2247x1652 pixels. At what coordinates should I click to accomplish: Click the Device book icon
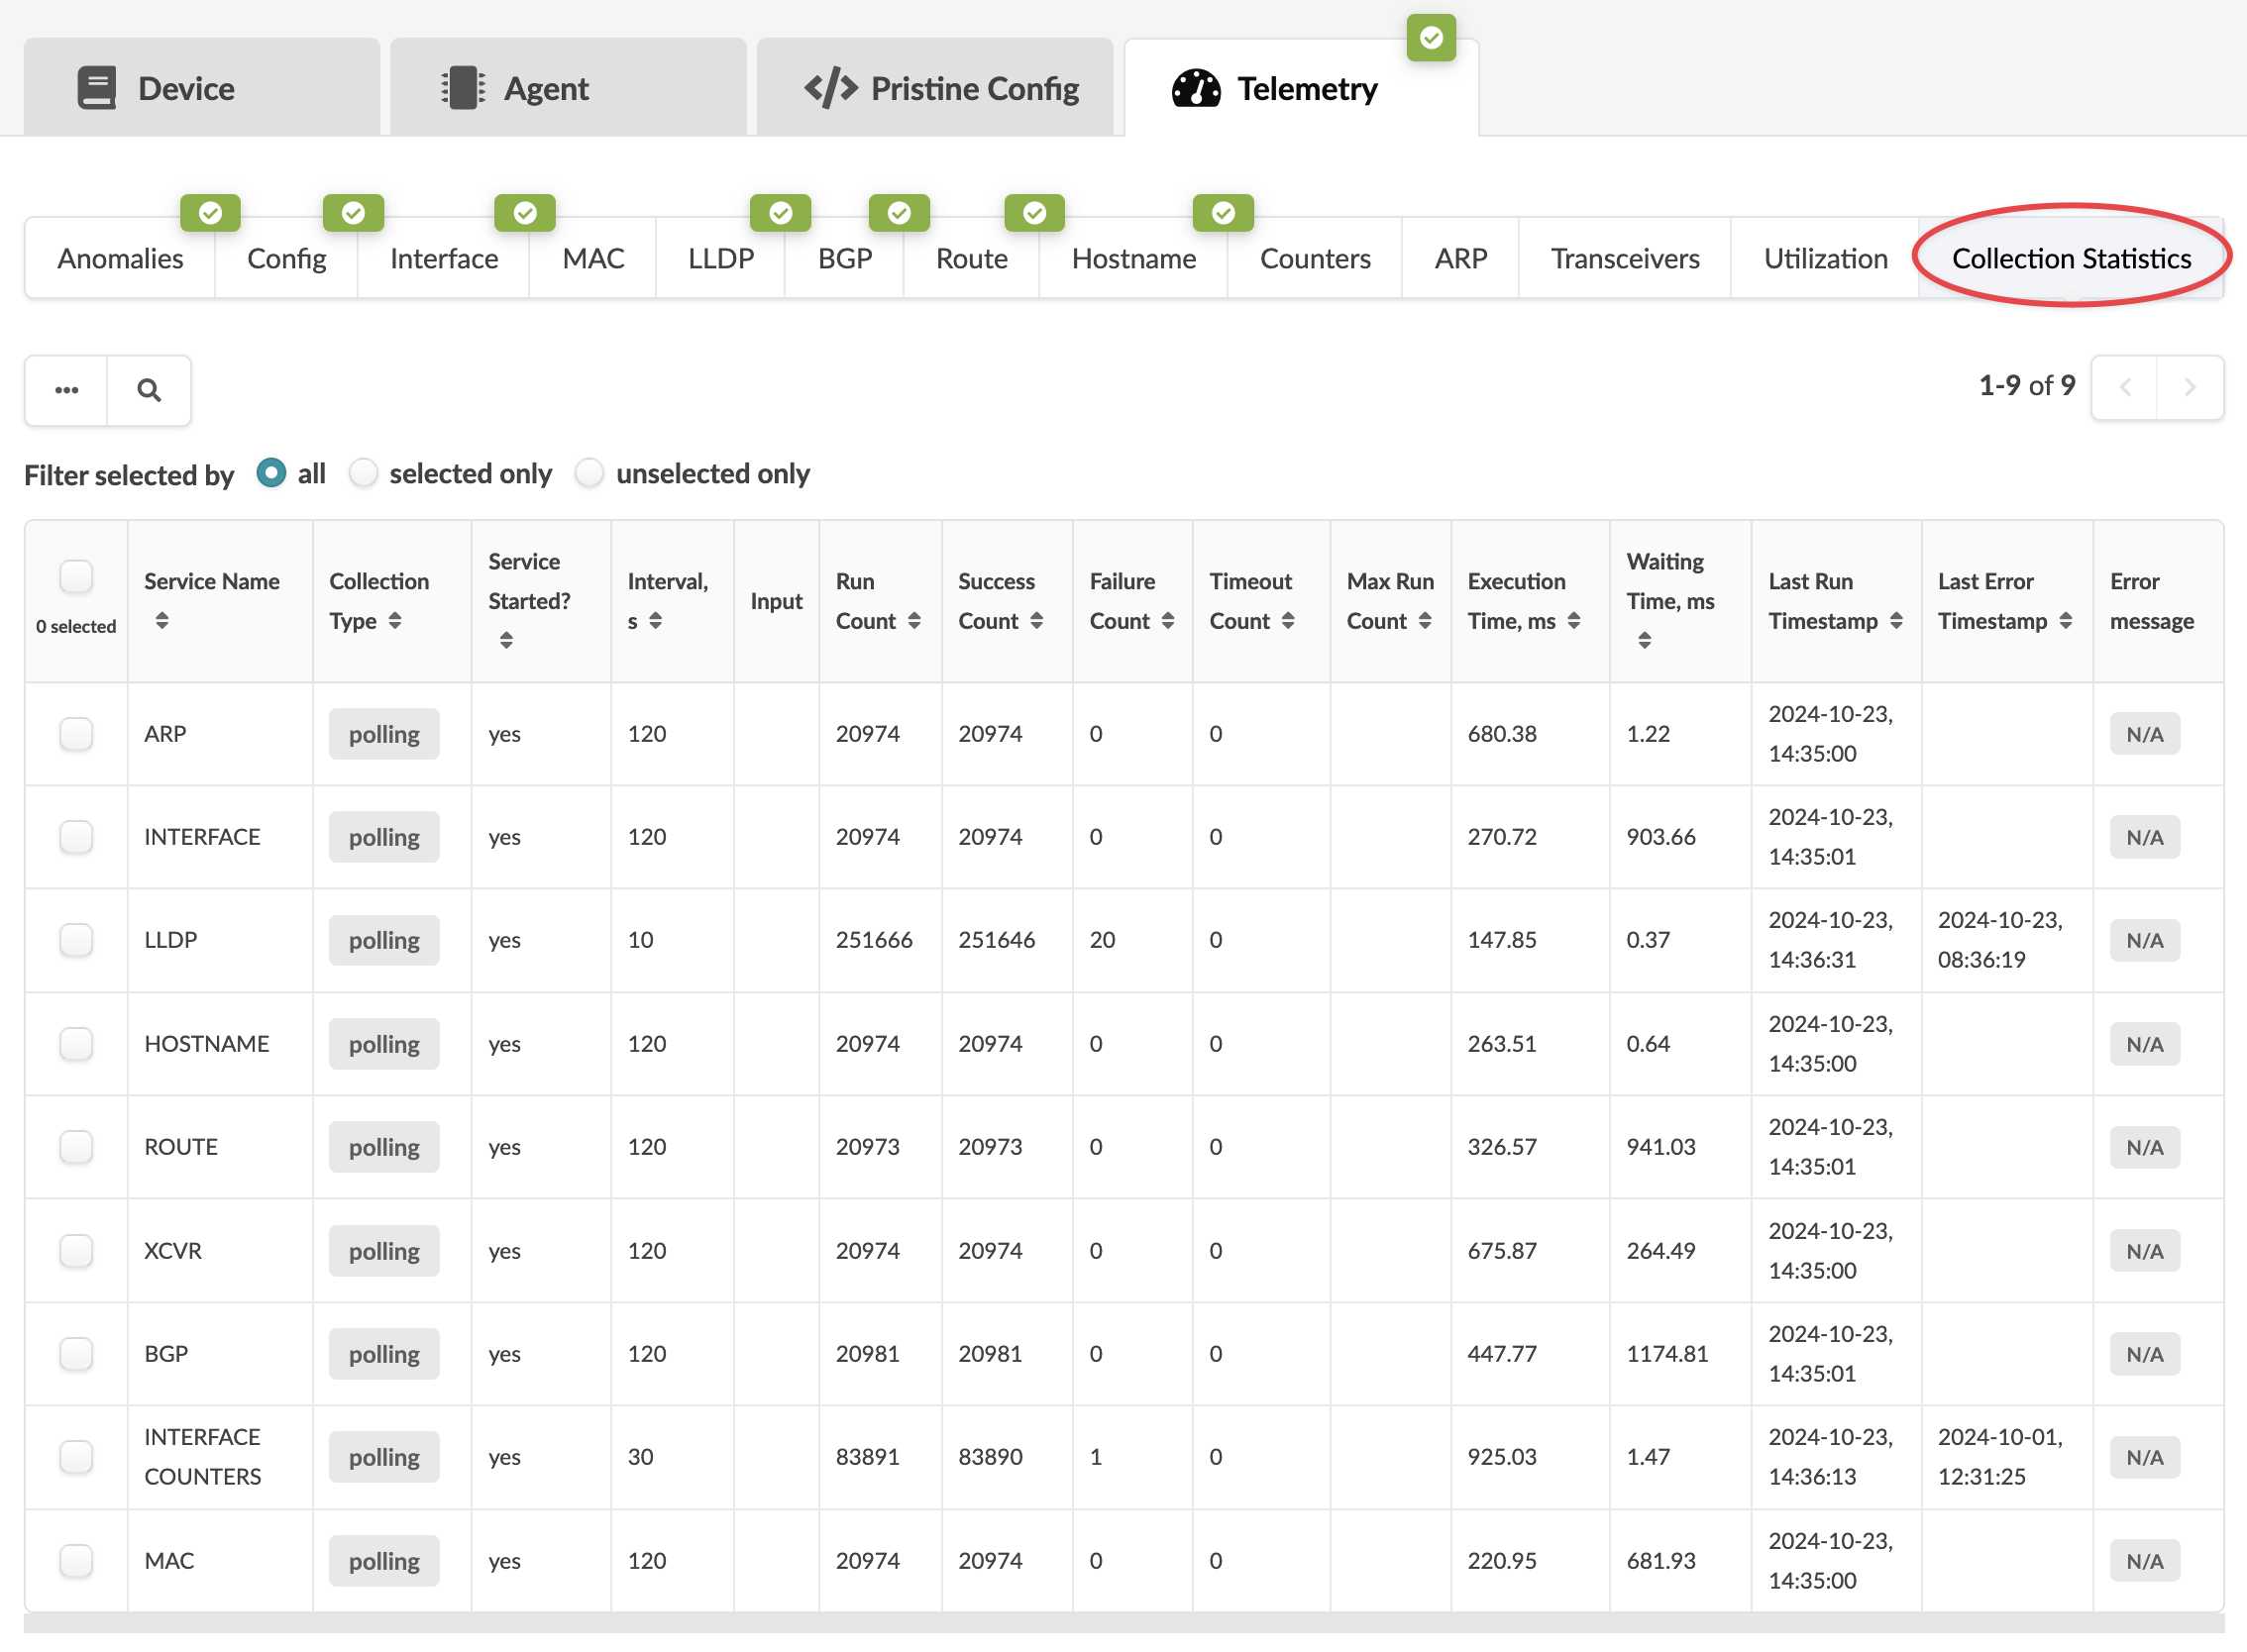tap(97, 89)
